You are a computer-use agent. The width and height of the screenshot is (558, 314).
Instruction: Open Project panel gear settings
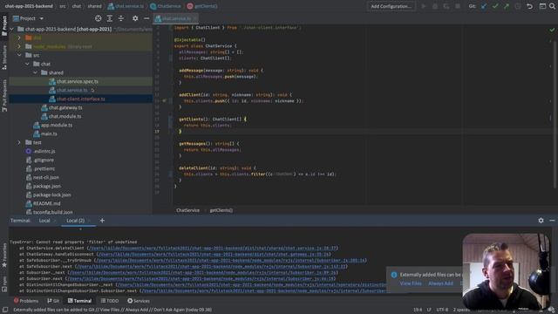tap(135, 18)
